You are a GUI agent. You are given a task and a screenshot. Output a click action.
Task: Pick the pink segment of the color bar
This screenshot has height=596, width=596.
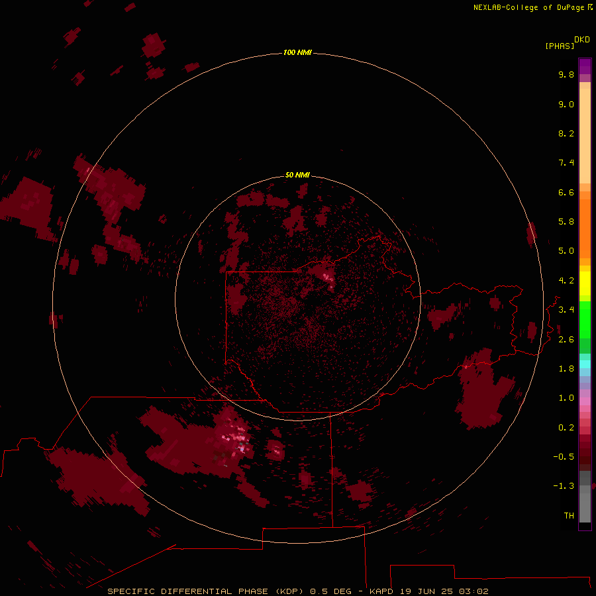point(585,401)
